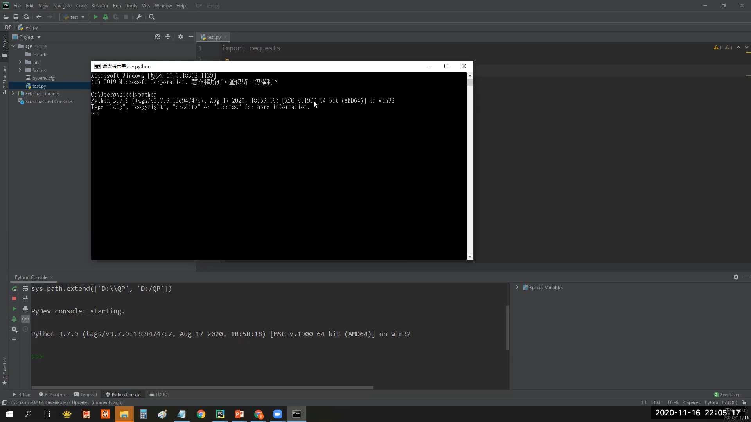Rerun the Python console

14,289
